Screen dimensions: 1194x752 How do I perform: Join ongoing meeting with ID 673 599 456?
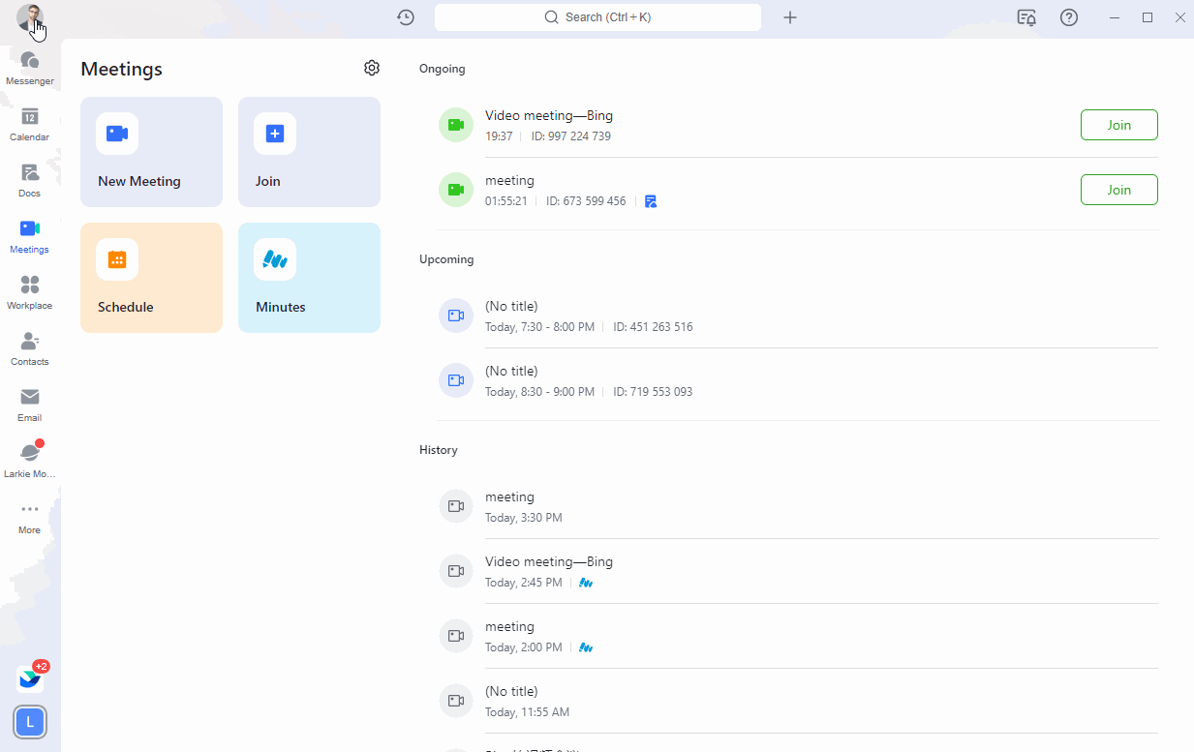pos(1118,190)
